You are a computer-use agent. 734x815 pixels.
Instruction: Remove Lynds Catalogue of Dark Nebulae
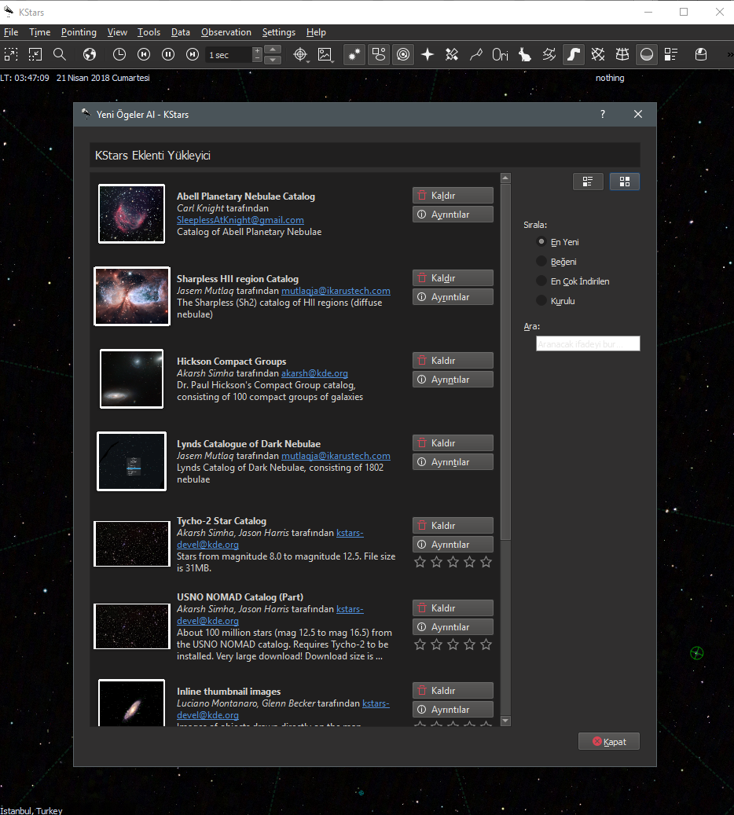453,442
